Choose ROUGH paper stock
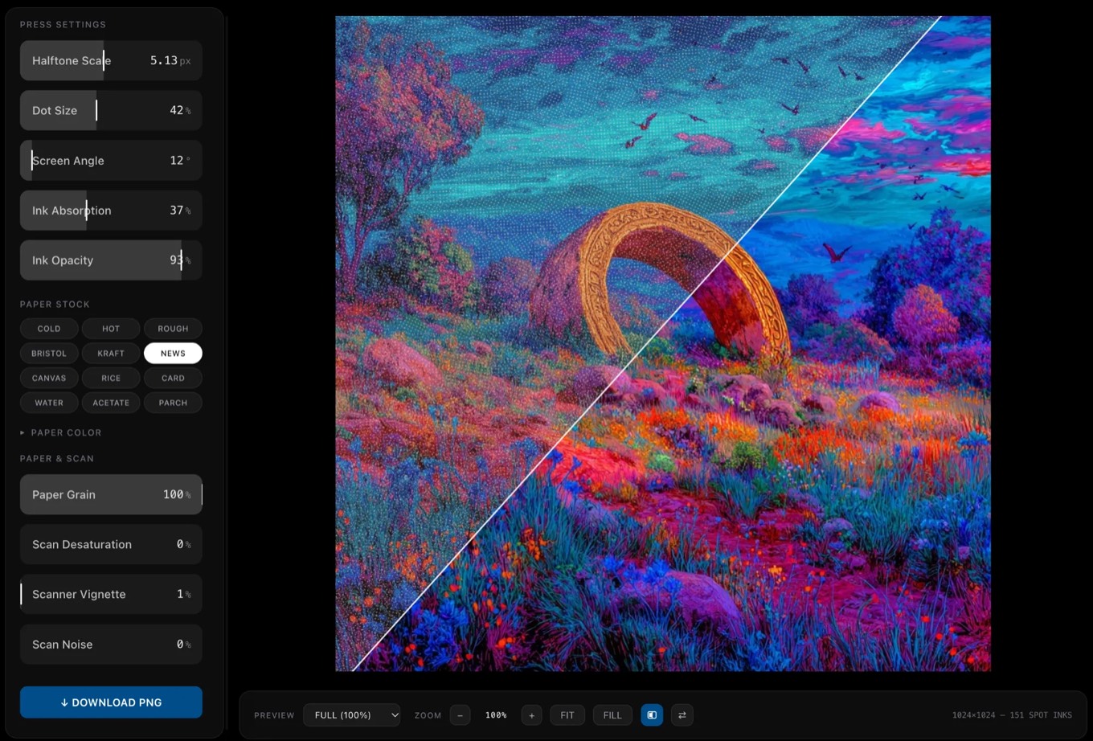This screenshot has height=741, width=1093. click(x=173, y=329)
